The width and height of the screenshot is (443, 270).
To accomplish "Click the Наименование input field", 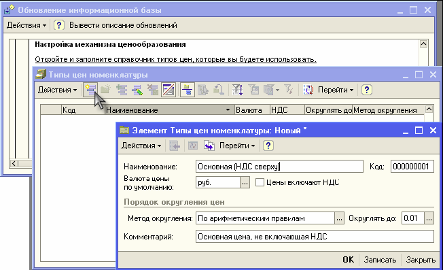I will pos(279,167).
